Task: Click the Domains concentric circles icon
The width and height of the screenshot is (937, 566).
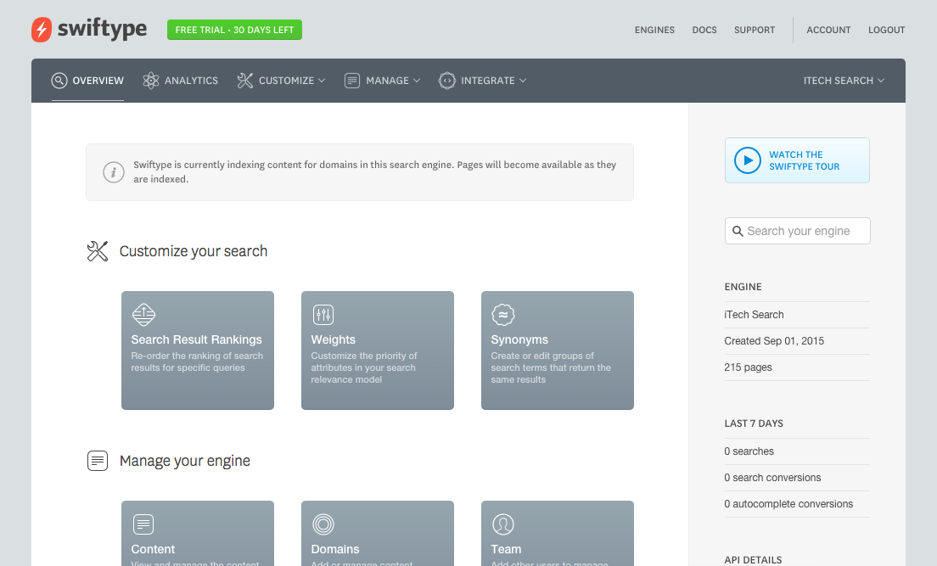Action: tap(323, 524)
